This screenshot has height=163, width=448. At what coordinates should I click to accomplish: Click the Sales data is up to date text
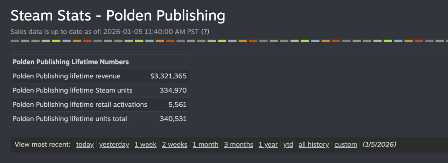coord(105,31)
